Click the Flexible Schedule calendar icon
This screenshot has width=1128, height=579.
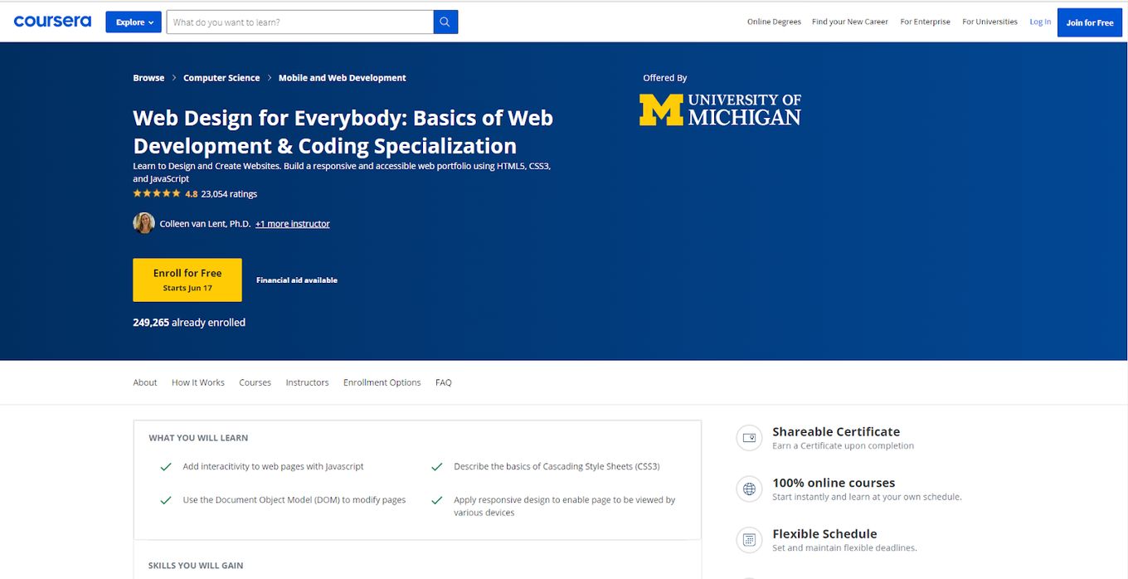749,541
